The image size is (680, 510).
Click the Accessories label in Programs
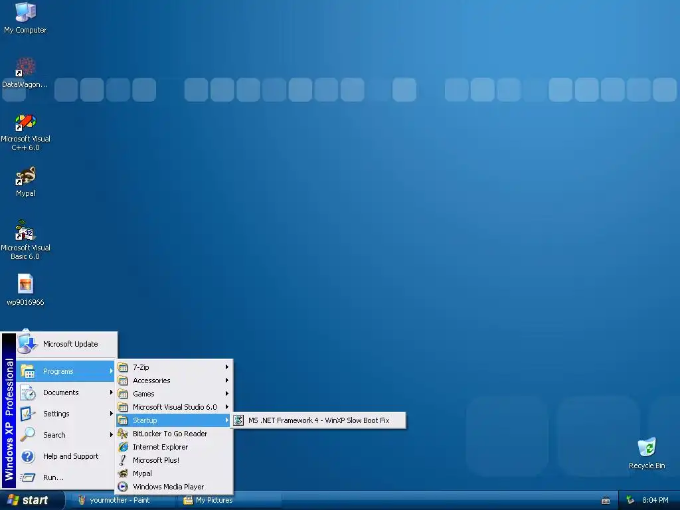tap(151, 381)
